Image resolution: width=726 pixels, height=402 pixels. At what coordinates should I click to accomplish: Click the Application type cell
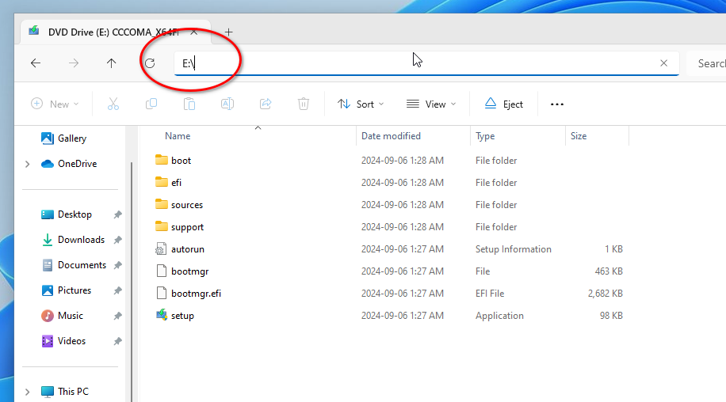[499, 316]
